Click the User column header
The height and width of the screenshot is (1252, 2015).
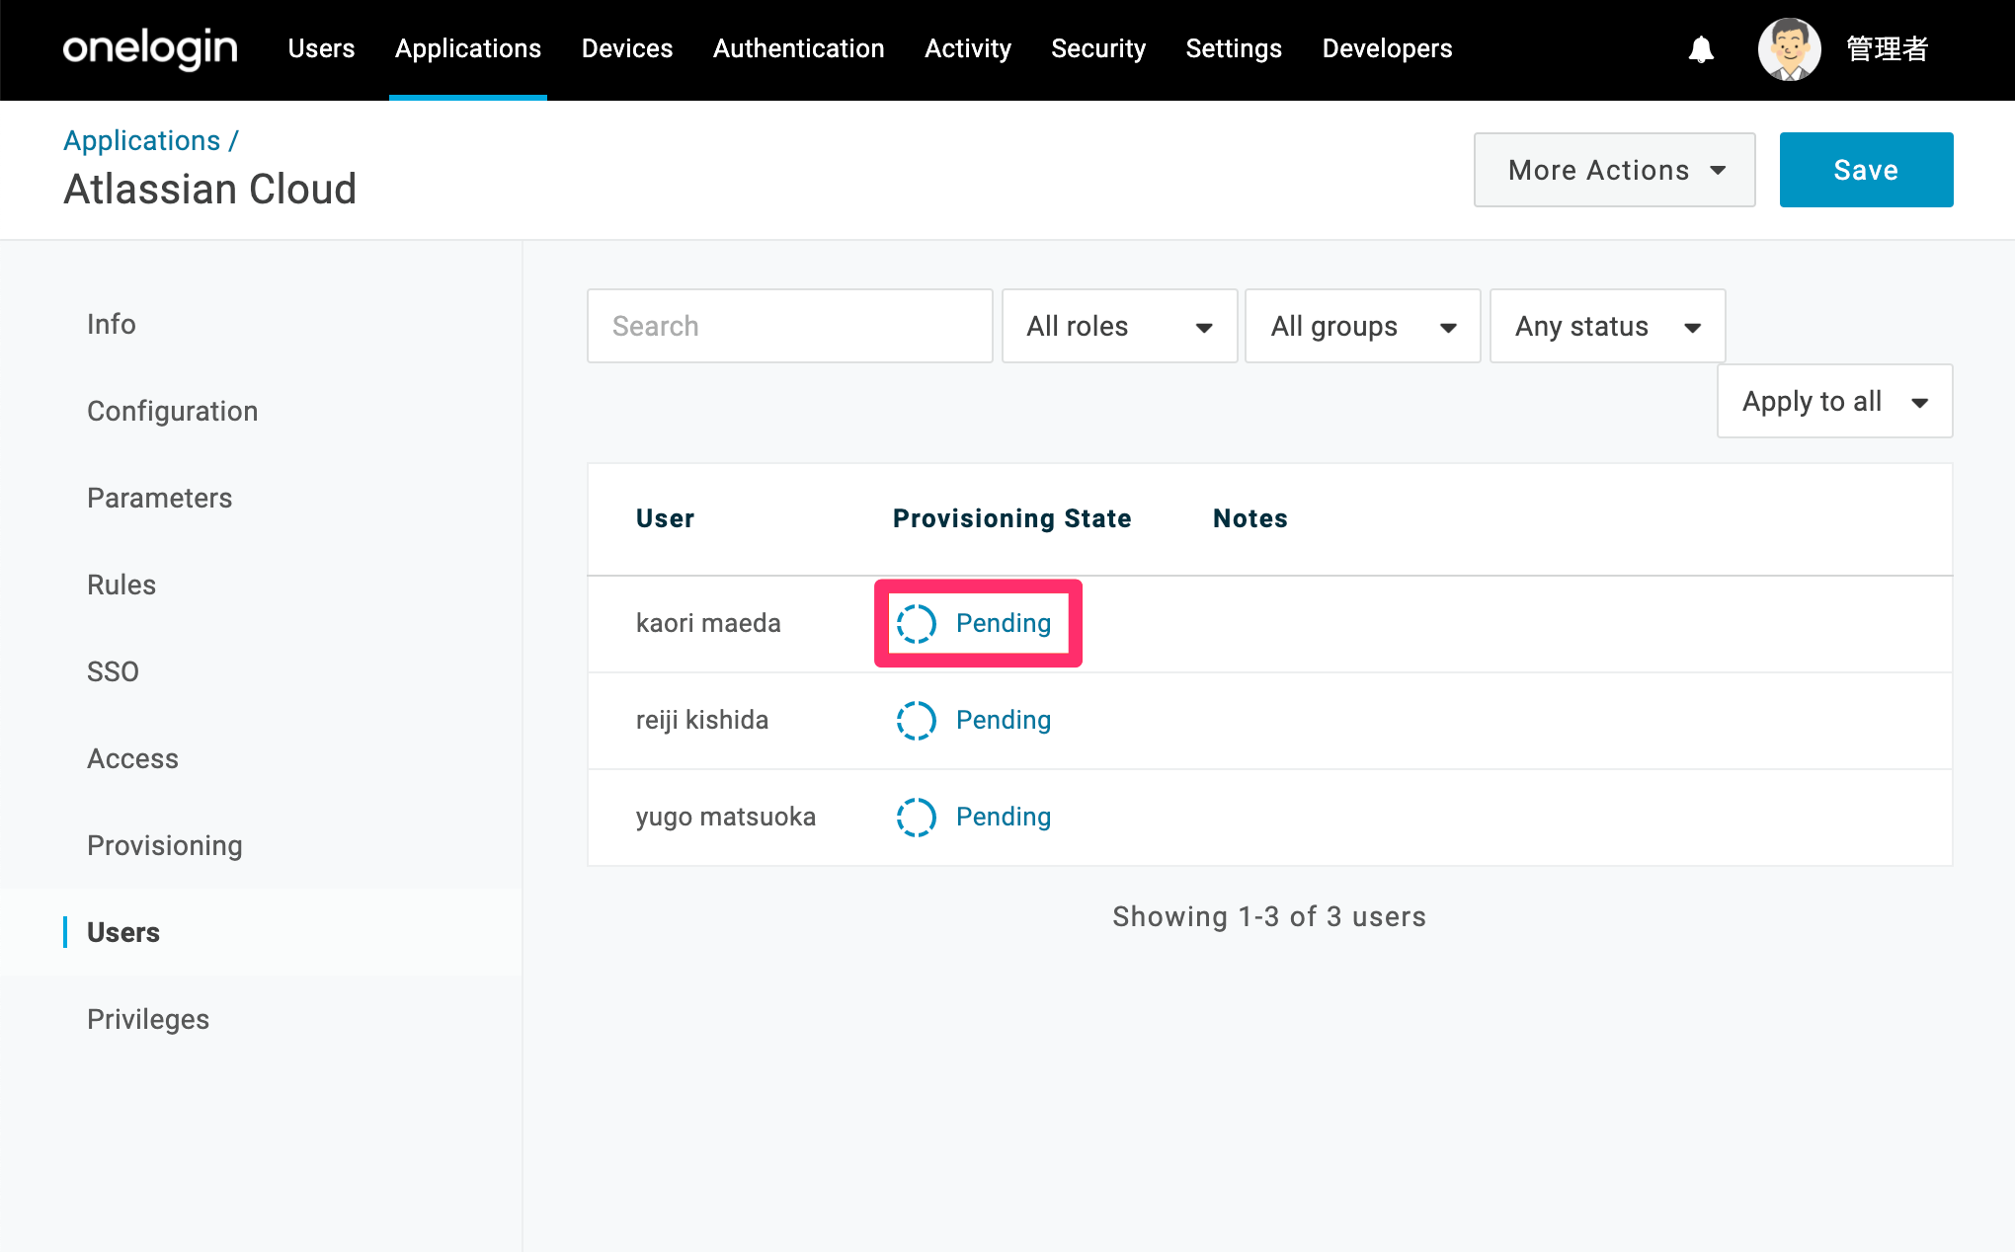click(666, 518)
